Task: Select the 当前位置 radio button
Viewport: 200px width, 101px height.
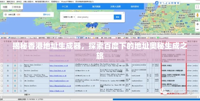Action: pyautogui.click(x=6, y=15)
